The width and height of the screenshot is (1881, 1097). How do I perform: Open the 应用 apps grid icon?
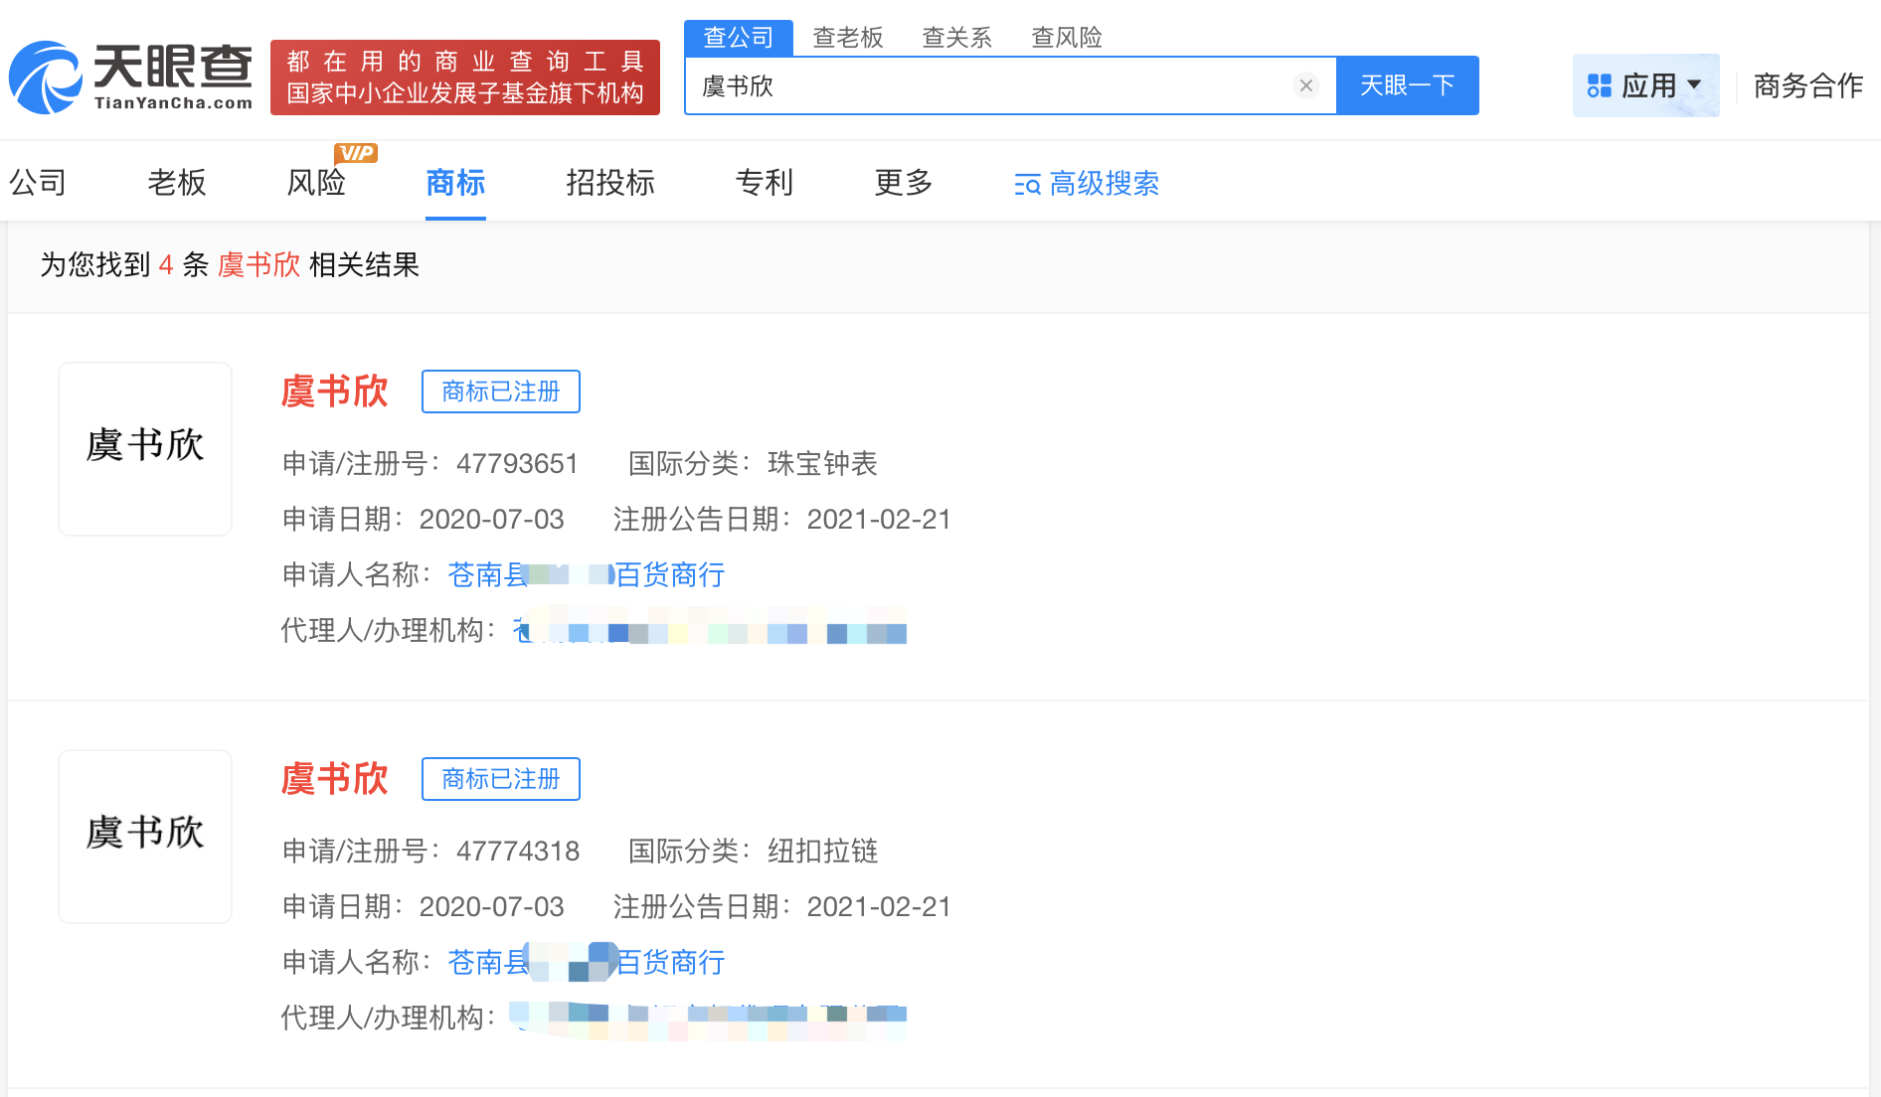1600,85
